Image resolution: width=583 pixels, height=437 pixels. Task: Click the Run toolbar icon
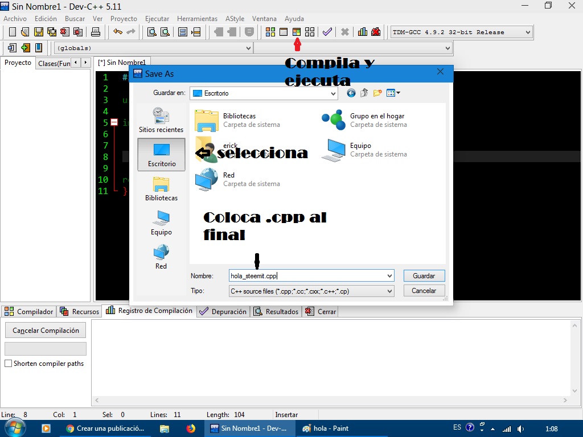click(284, 32)
